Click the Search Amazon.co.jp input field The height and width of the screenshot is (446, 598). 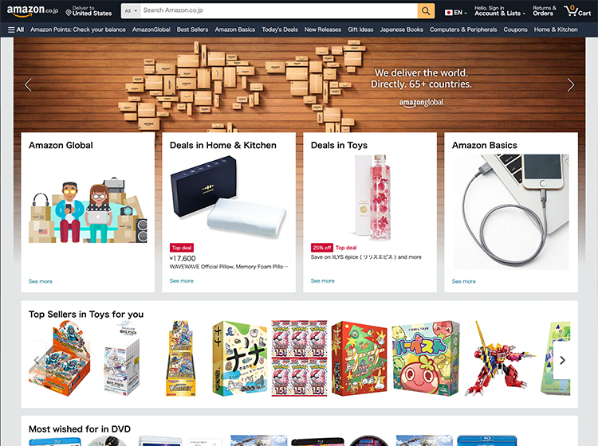(x=279, y=10)
